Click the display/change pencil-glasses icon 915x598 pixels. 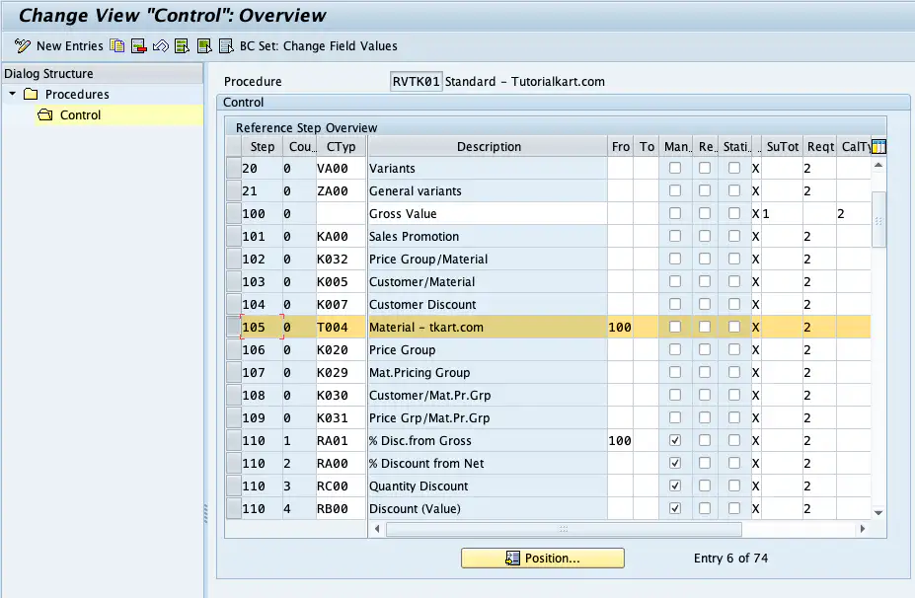tap(22, 46)
